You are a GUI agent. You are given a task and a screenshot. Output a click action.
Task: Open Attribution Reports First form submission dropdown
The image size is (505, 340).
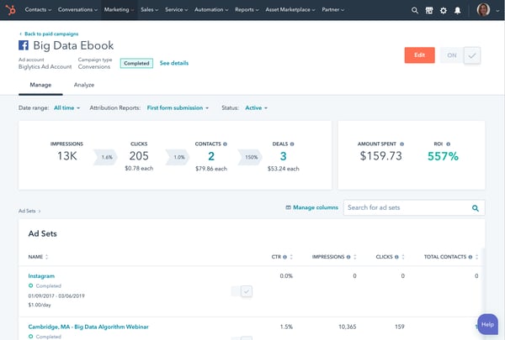(180, 108)
